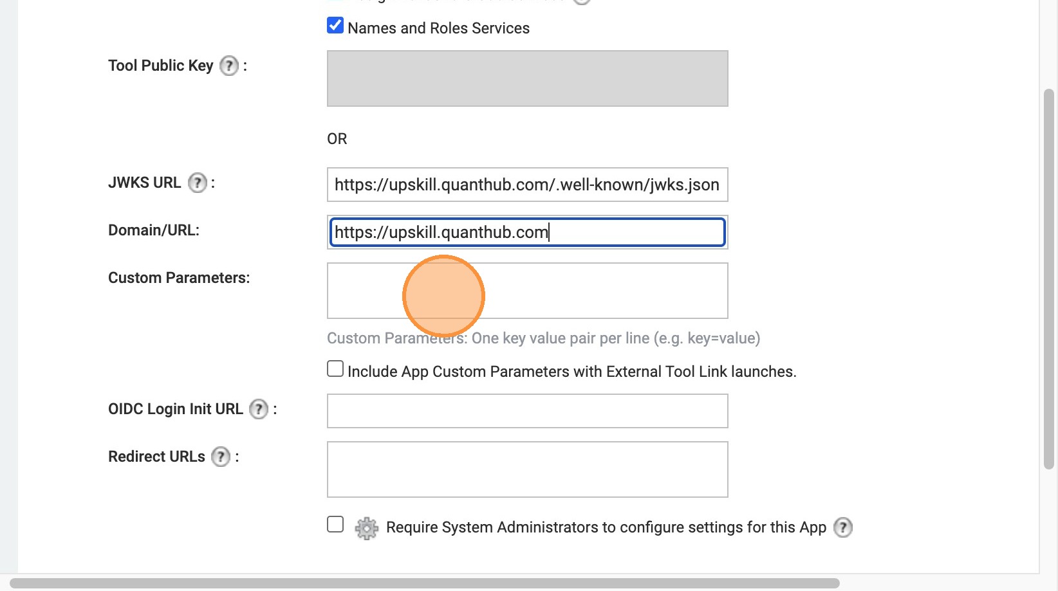Open help icon next to JWKS URL
This screenshot has height=591, width=1058.
pyautogui.click(x=197, y=183)
